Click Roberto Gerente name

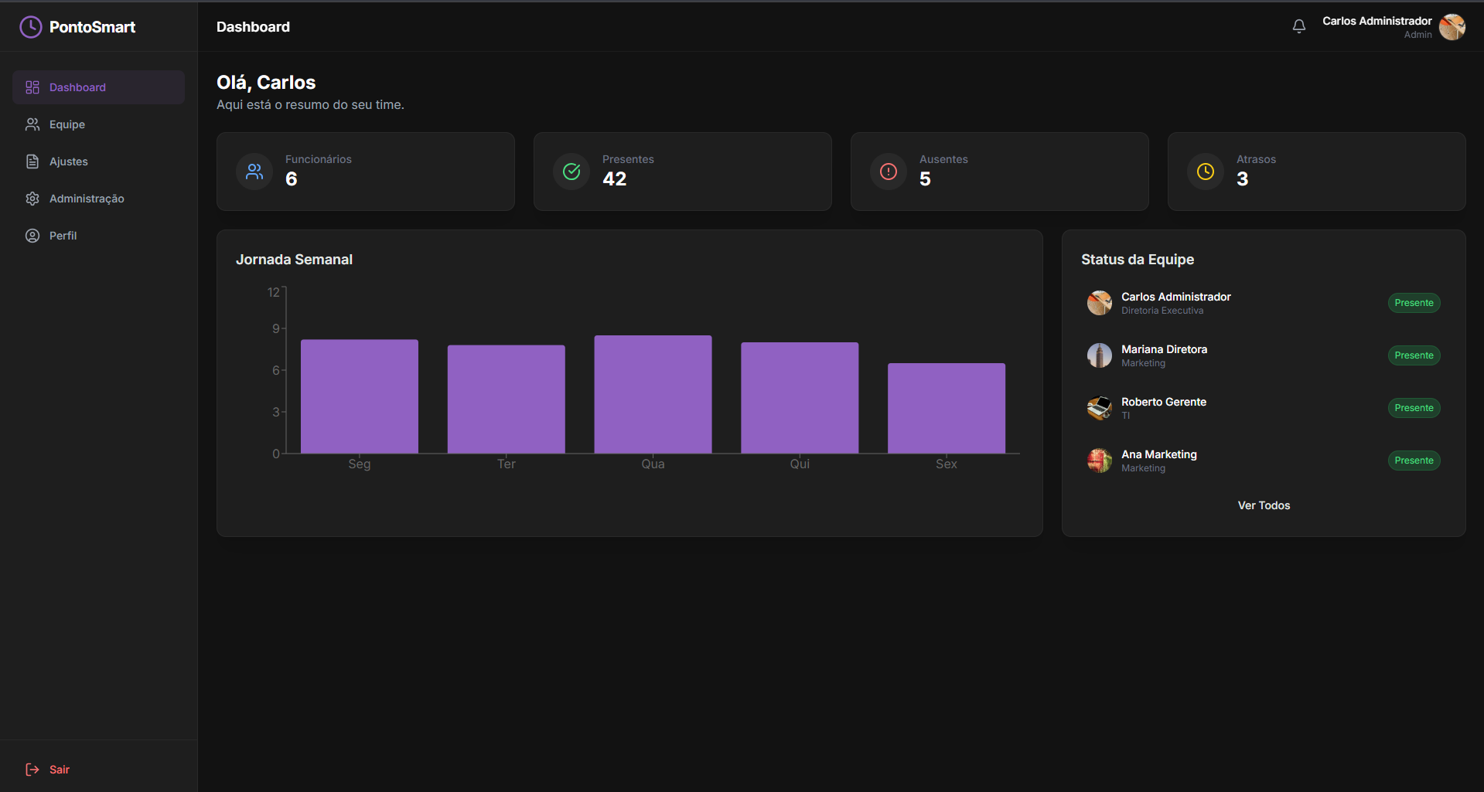coord(1164,402)
